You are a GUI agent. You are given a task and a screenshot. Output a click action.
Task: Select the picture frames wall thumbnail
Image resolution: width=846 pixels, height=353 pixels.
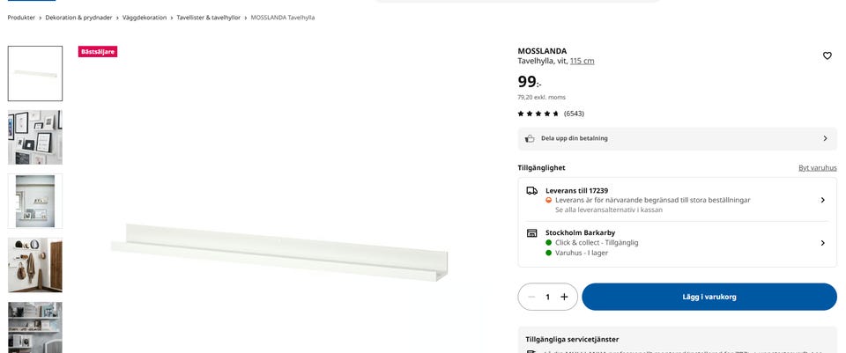(x=35, y=137)
